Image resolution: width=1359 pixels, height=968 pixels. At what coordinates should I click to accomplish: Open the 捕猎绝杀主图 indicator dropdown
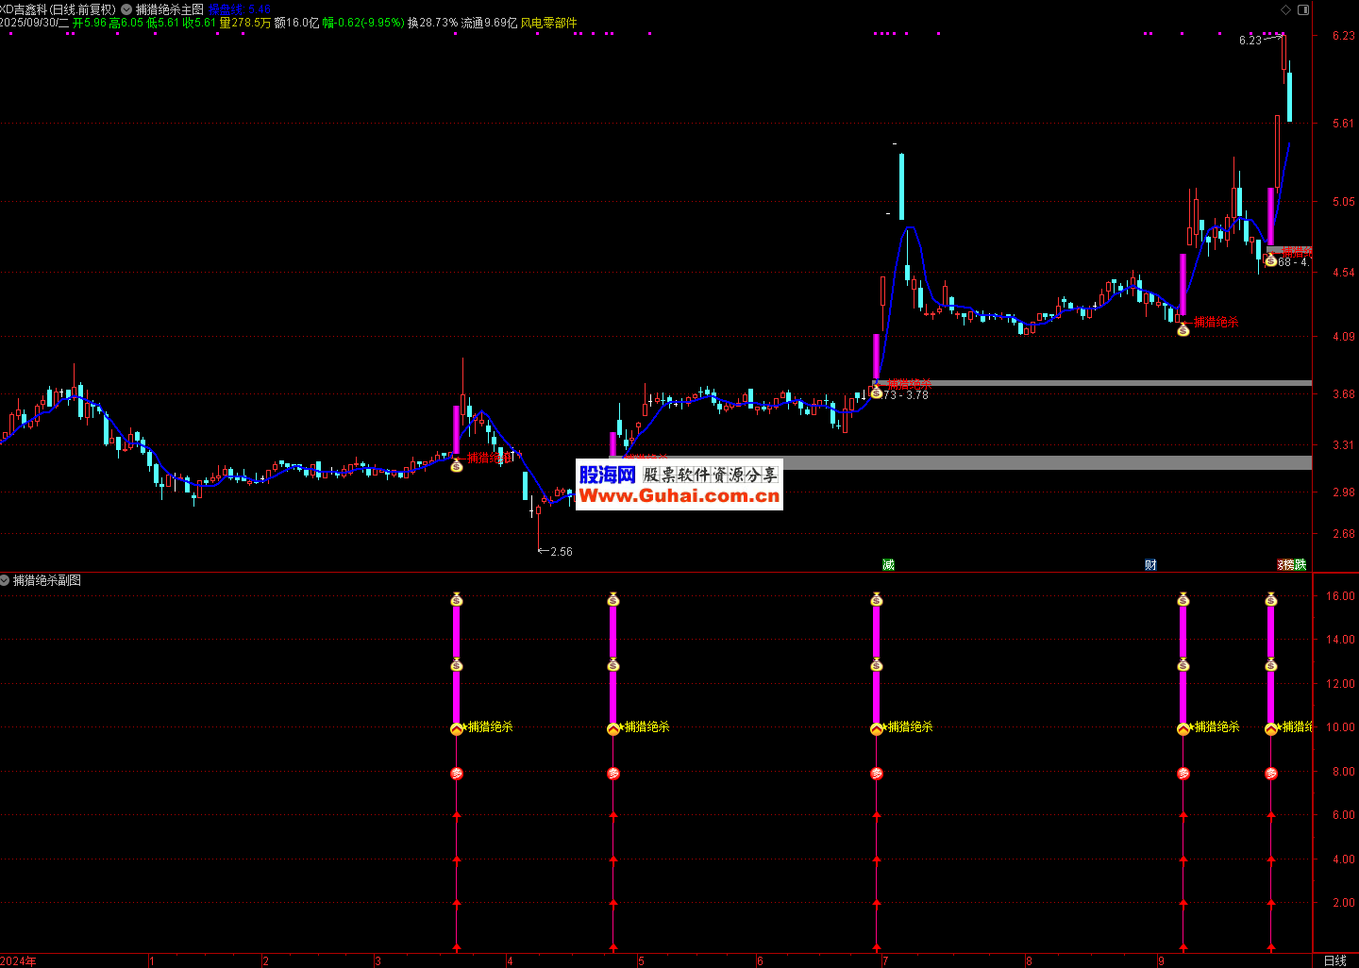[126, 9]
